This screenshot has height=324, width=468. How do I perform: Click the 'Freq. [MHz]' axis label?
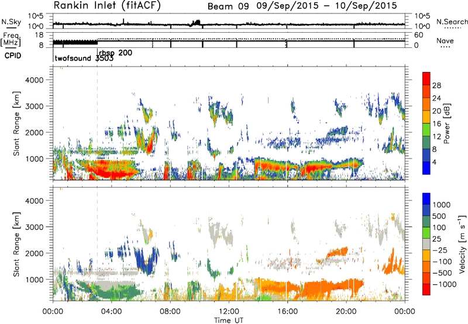11,40
